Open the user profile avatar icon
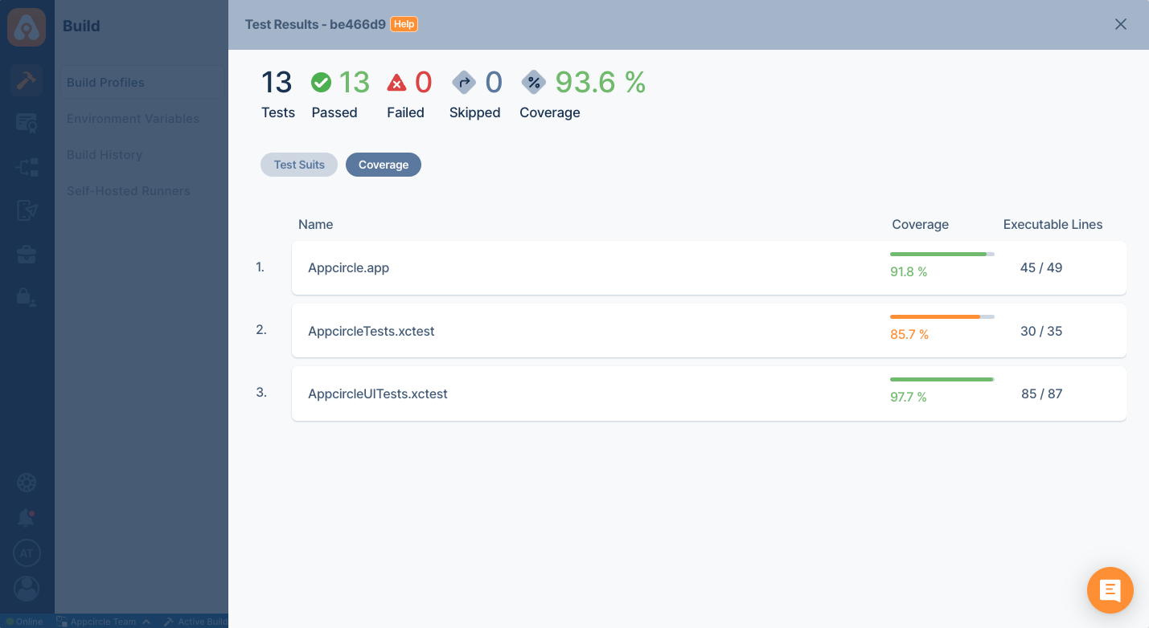Image resolution: width=1149 pixels, height=628 pixels. coord(27,588)
